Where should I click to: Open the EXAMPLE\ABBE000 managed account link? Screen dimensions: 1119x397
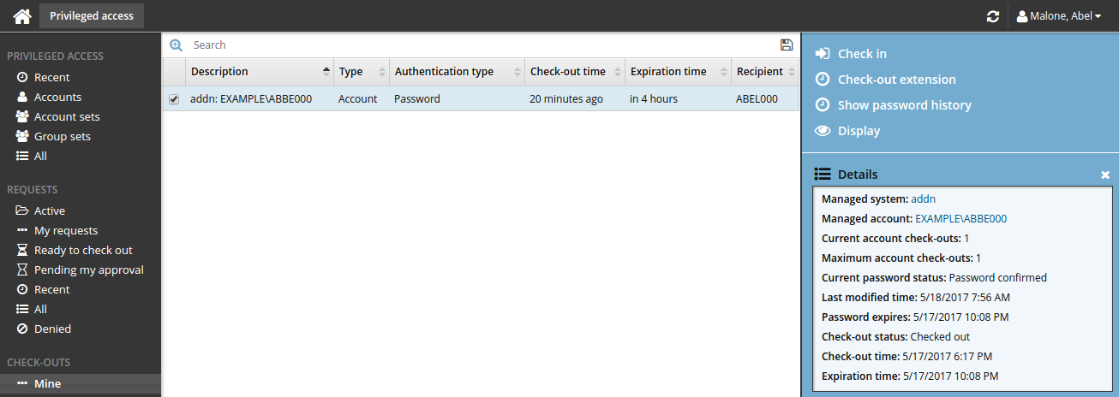click(x=960, y=218)
